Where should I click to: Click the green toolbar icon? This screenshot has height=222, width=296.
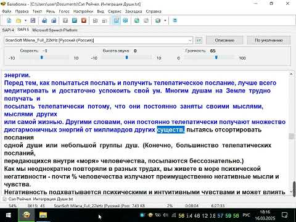click(x=137, y=20)
